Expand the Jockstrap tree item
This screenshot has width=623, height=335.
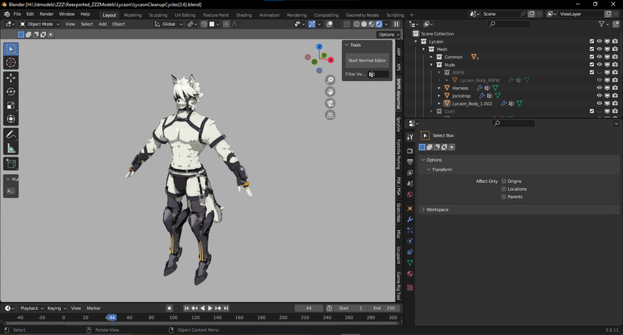pos(439,96)
